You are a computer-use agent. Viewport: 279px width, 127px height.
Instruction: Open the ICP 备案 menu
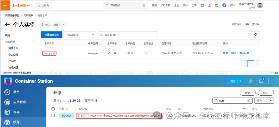click(x=165, y=5)
